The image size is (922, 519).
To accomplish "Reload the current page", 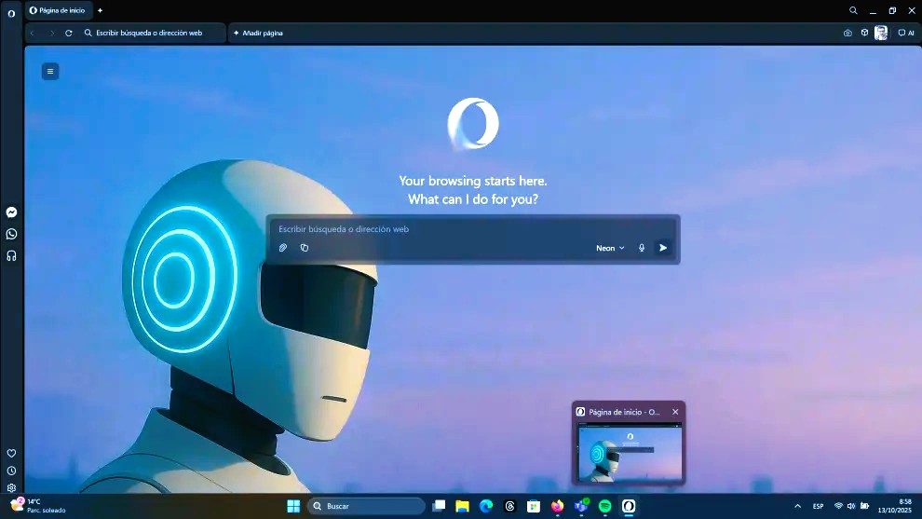I will (68, 33).
